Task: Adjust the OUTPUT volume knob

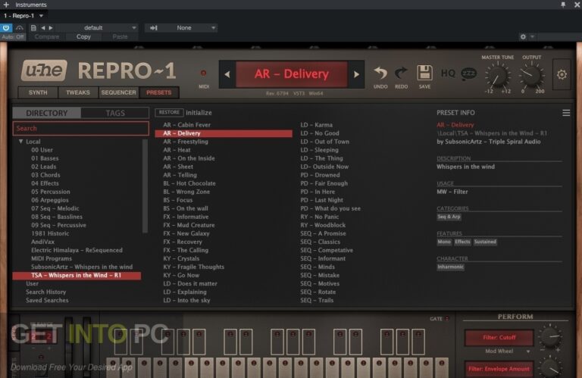Action: pyautogui.click(x=531, y=75)
